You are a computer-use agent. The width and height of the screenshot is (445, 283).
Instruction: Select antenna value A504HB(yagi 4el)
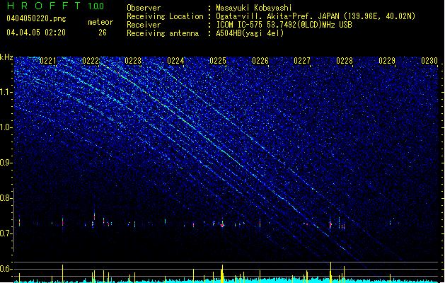(250, 33)
